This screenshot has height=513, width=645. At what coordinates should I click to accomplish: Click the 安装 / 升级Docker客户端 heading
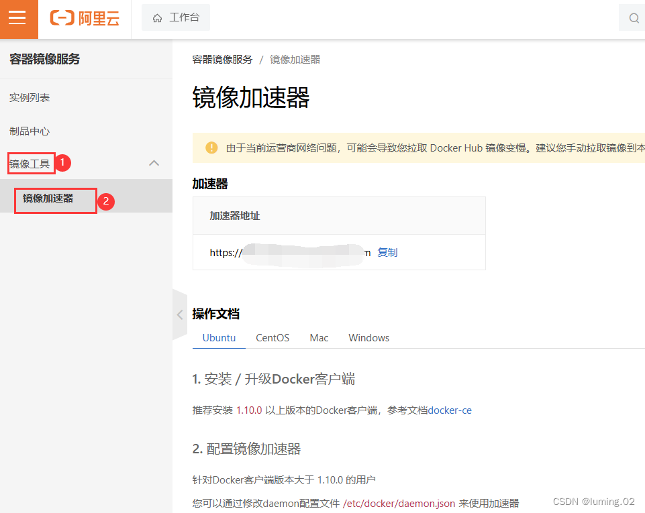[x=274, y=379]
